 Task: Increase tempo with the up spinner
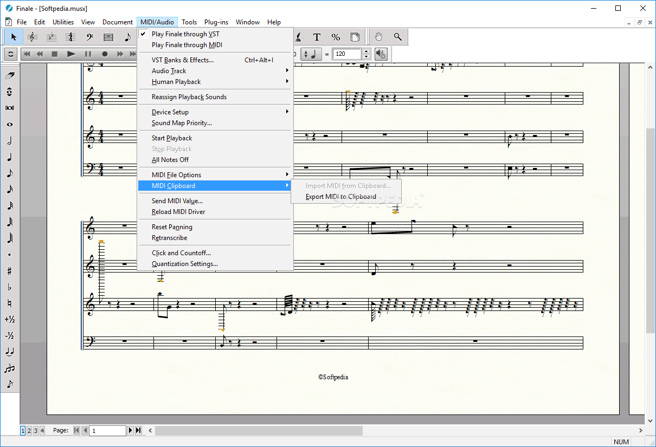(x=366, y=51)
